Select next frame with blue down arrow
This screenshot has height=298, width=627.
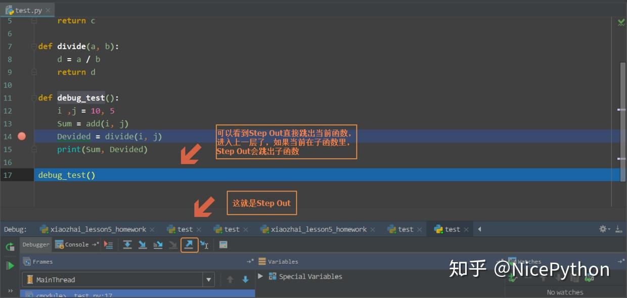tap(245, 279)
